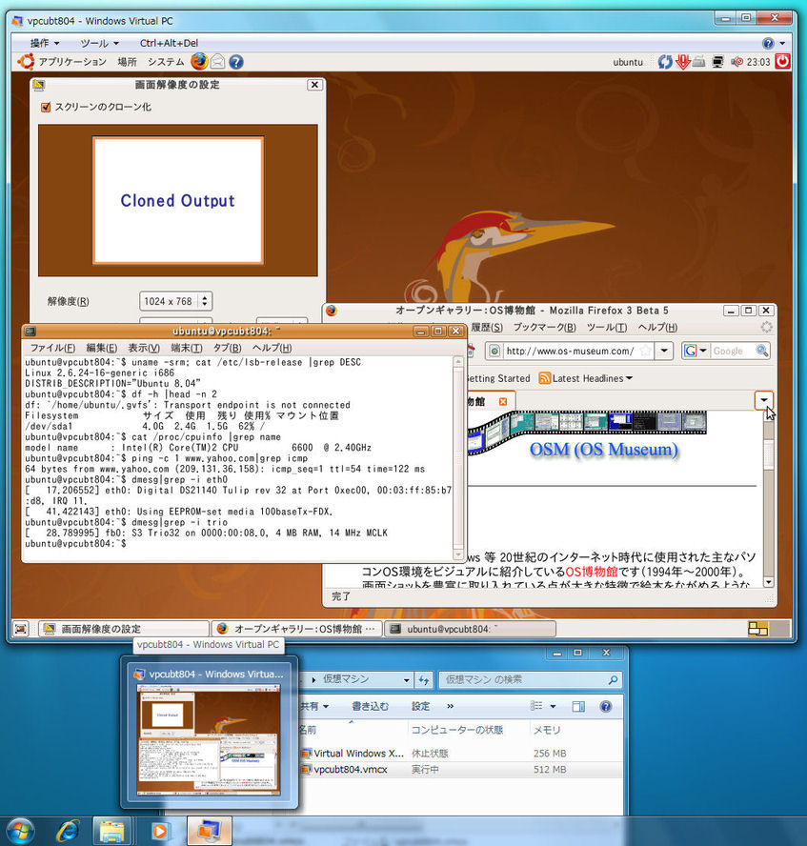Click the help icon in the Explorer toolbar
Screen dimensions: 807x846
(x=606, y=706)
